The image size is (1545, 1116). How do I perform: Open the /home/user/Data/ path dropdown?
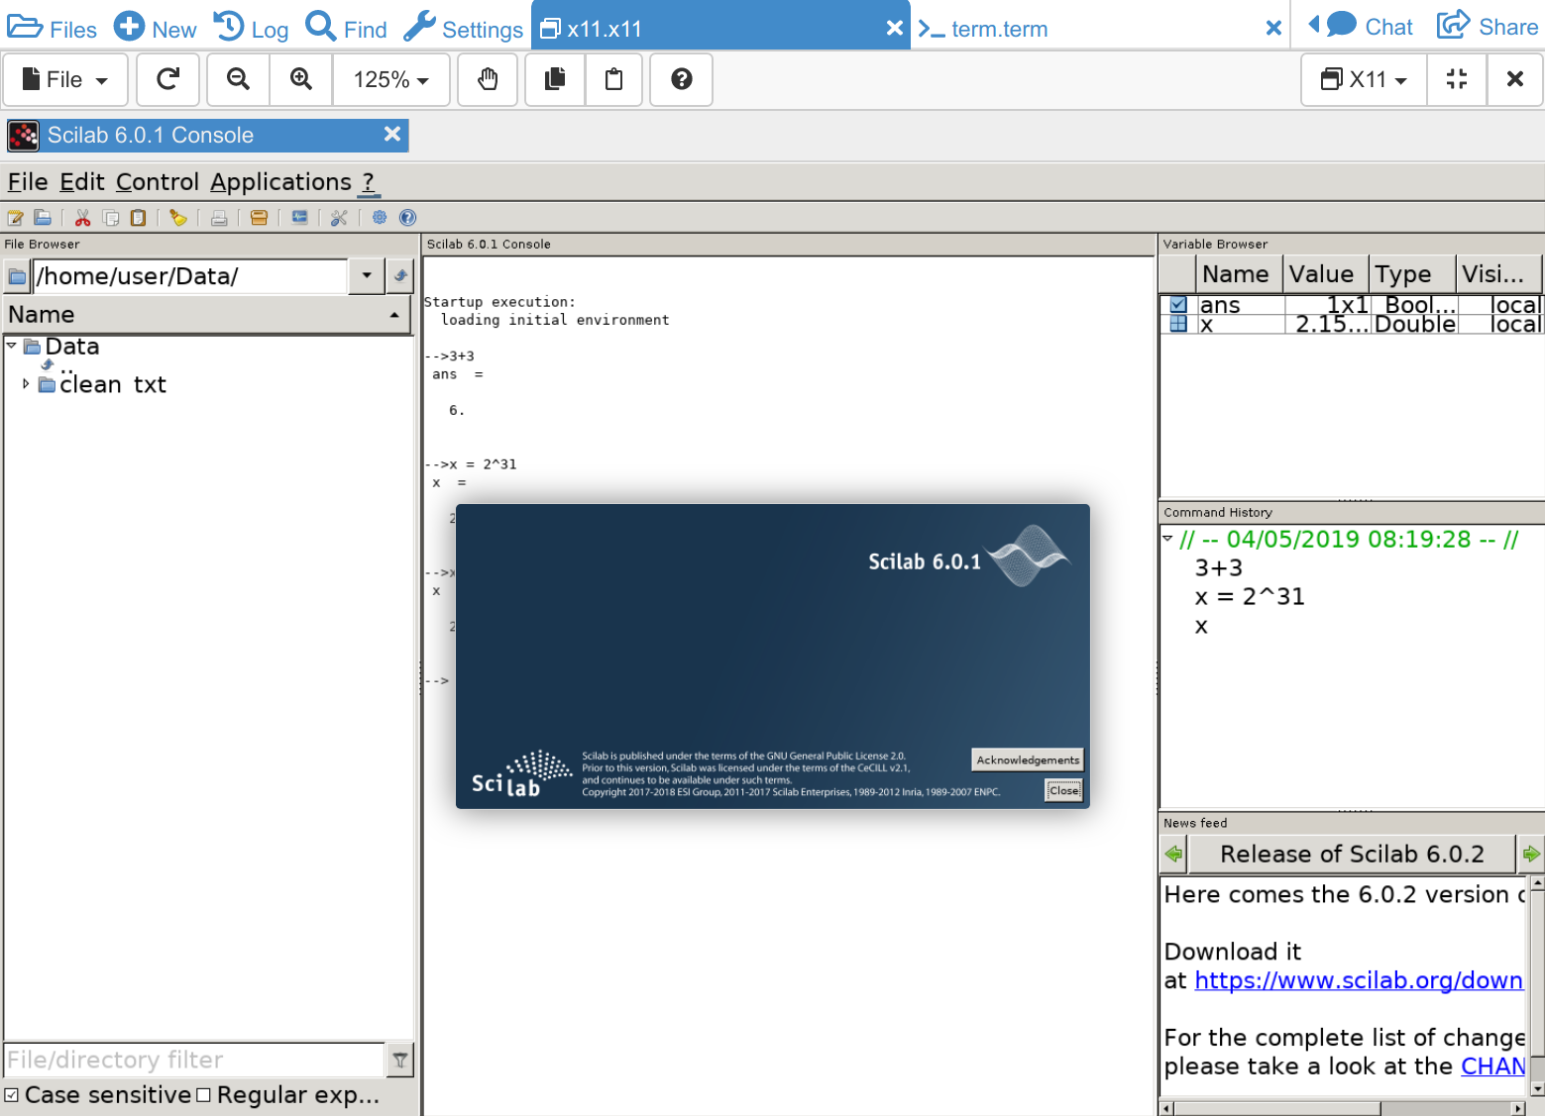[x=367, y=276]
